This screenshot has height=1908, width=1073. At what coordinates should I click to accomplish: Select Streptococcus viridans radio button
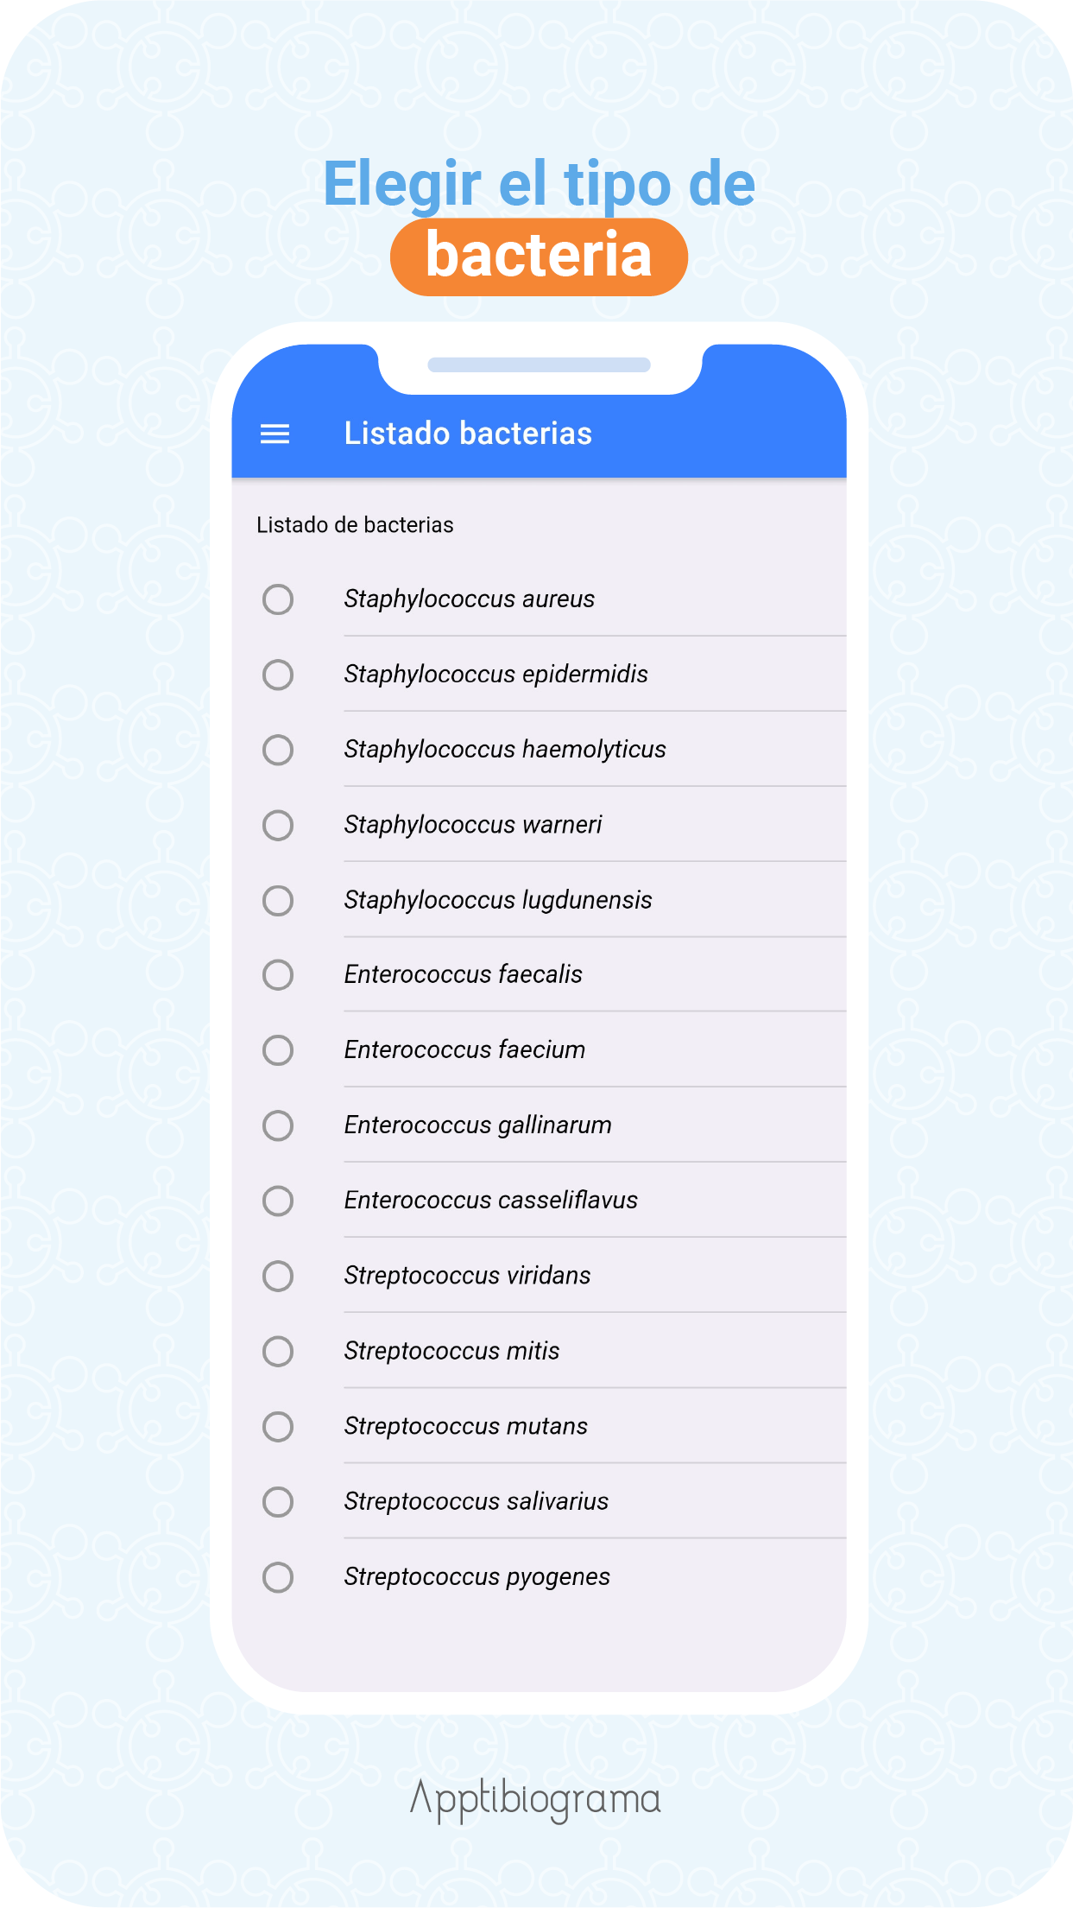tap(278, 1276)
